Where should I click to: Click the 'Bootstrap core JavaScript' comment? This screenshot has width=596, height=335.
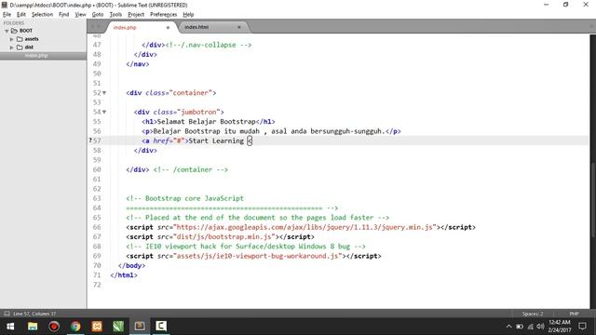click(184, 198)
